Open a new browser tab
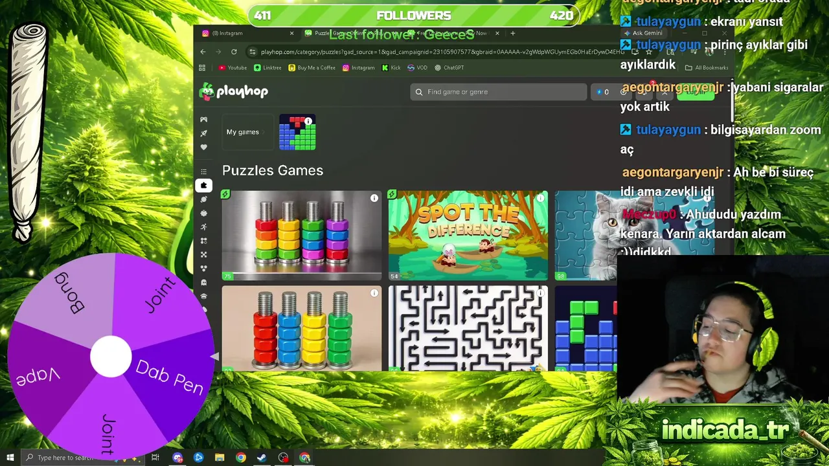 [512, 33]
